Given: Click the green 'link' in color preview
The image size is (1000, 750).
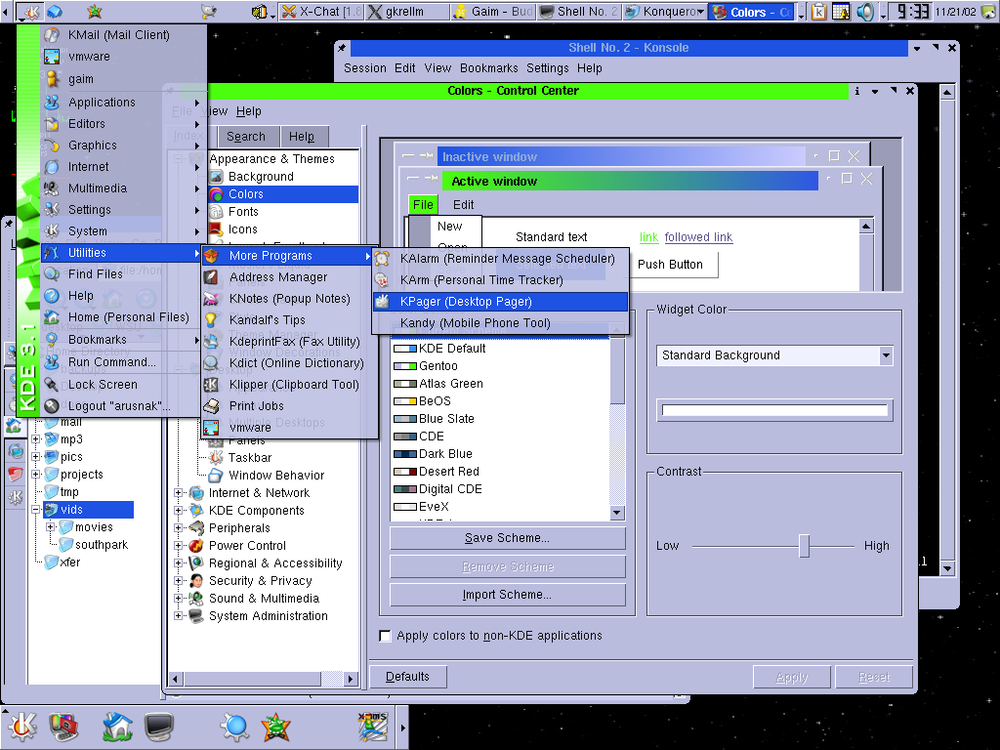Looking at the screenshot, I should [x=648, y=237].
